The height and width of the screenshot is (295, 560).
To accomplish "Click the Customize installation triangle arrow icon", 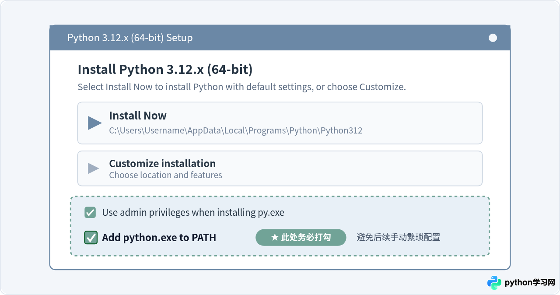I will coord(93,169).
